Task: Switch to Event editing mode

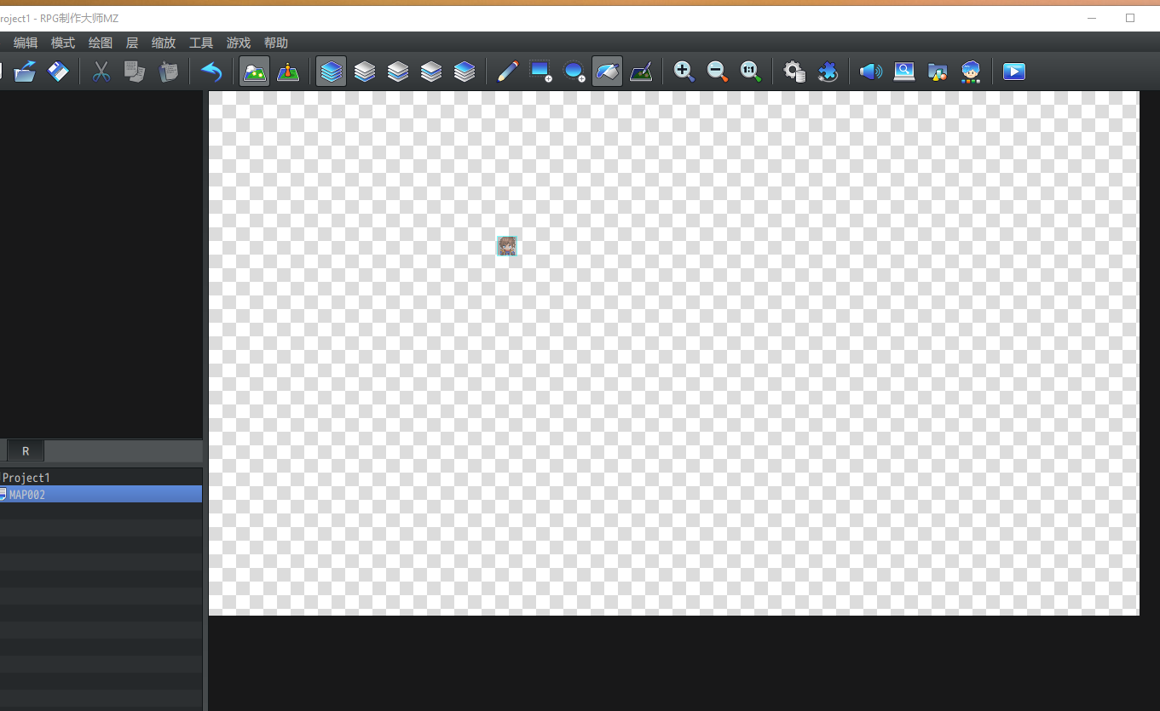Action: (288, 72)
